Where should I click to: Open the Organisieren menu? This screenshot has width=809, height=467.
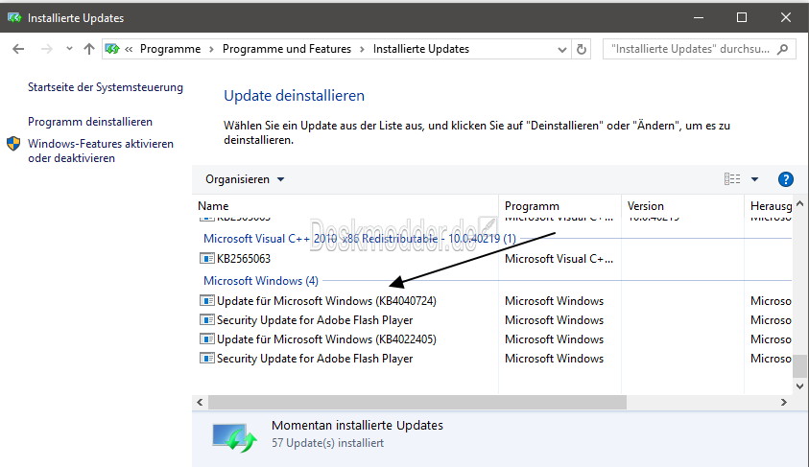(245, 179)
